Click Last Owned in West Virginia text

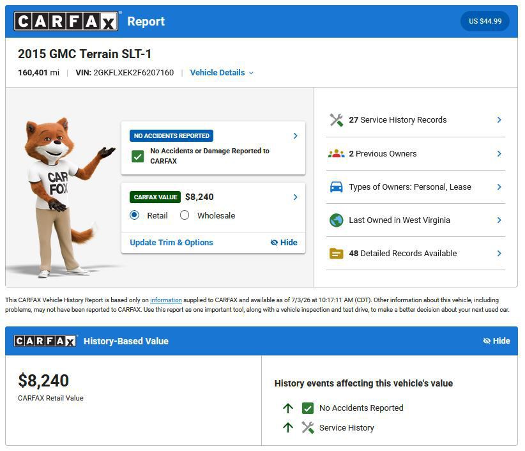coord(399,220)
